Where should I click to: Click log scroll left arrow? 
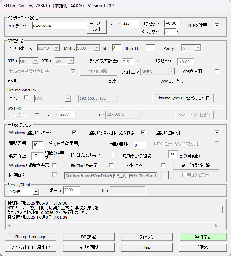[9, 226]
